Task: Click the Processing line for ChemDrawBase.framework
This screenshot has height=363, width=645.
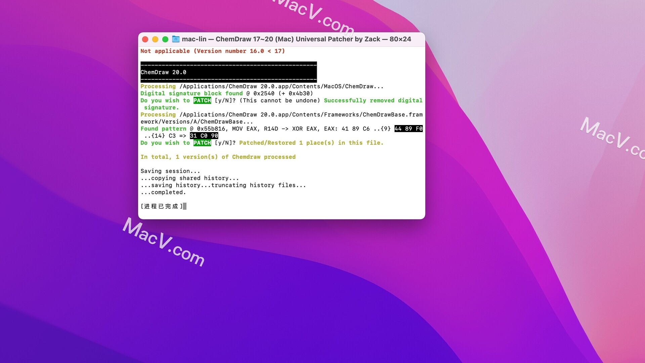Action: [282, 115]
